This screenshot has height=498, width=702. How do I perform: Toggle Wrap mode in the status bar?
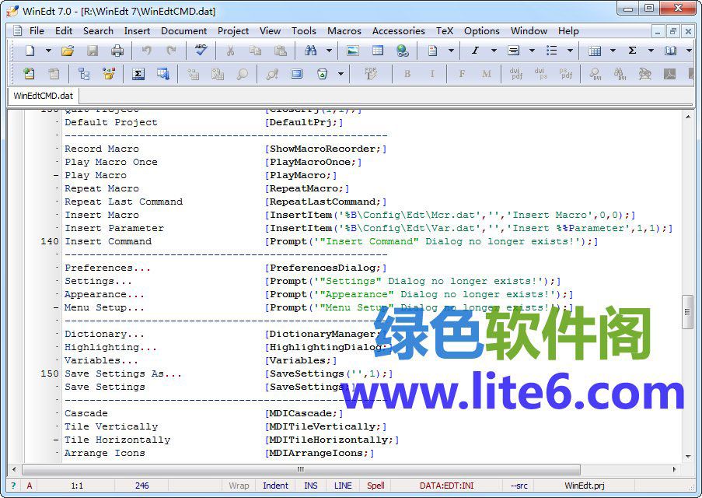(x=239, y=486)
